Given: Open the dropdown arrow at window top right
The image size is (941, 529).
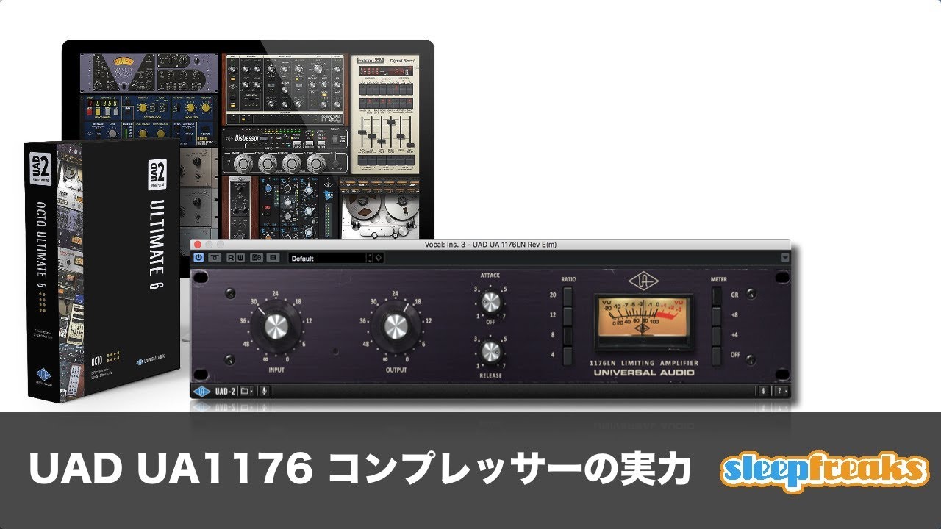Looking at the screenshot, I should pos(784,259).
